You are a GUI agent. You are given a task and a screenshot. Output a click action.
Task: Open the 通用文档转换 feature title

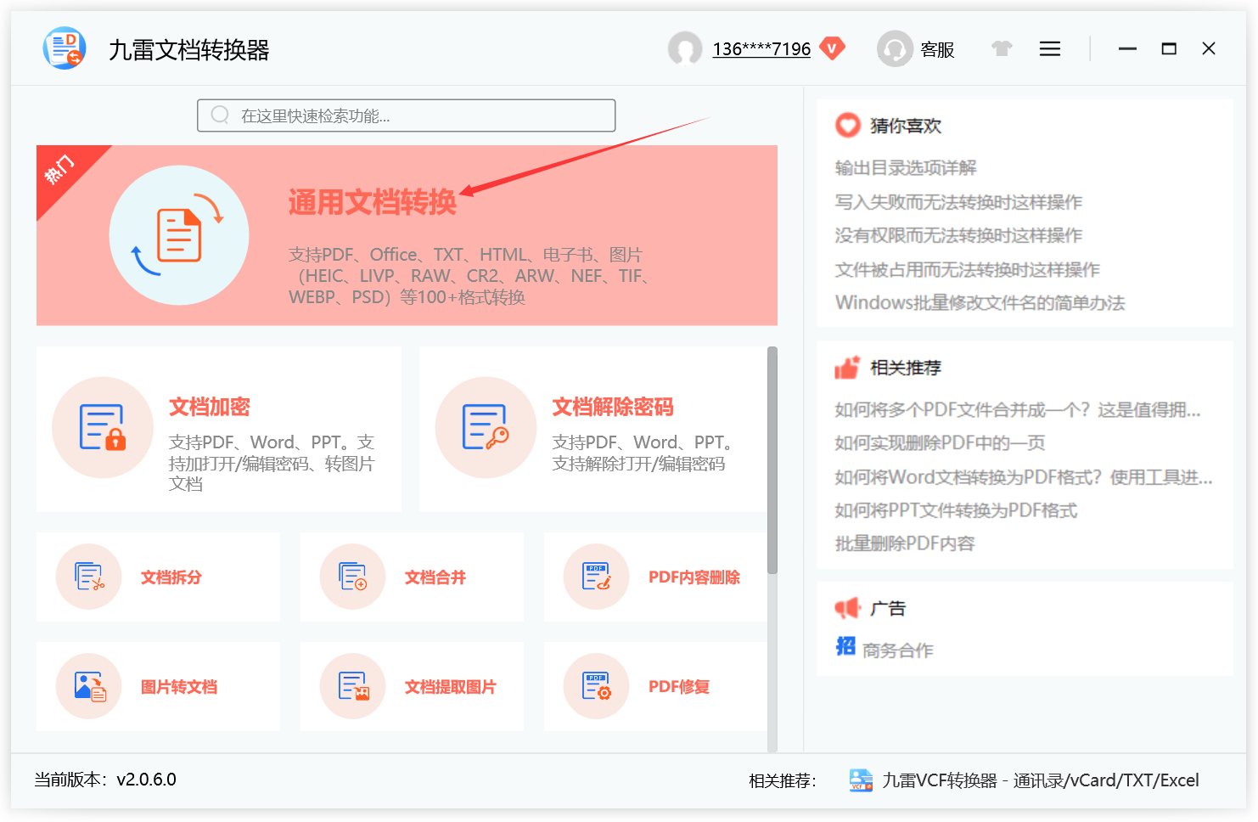tap(373, 202)
